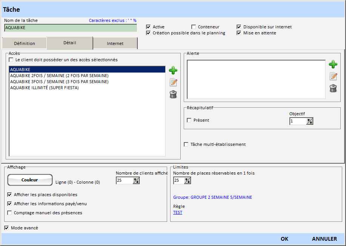Delete alert using the trash bin icon
The image size is (346, 246).
[333, 88]
